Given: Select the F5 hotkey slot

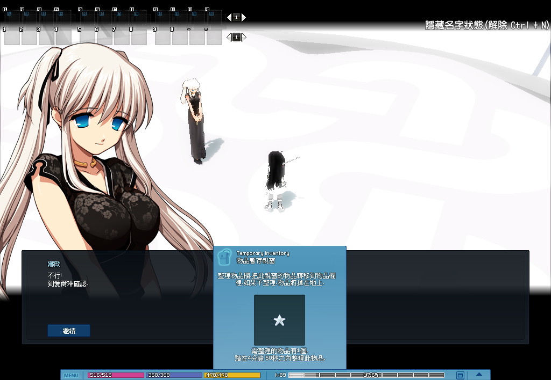Looking at the screenshot, I should [87, 17].
